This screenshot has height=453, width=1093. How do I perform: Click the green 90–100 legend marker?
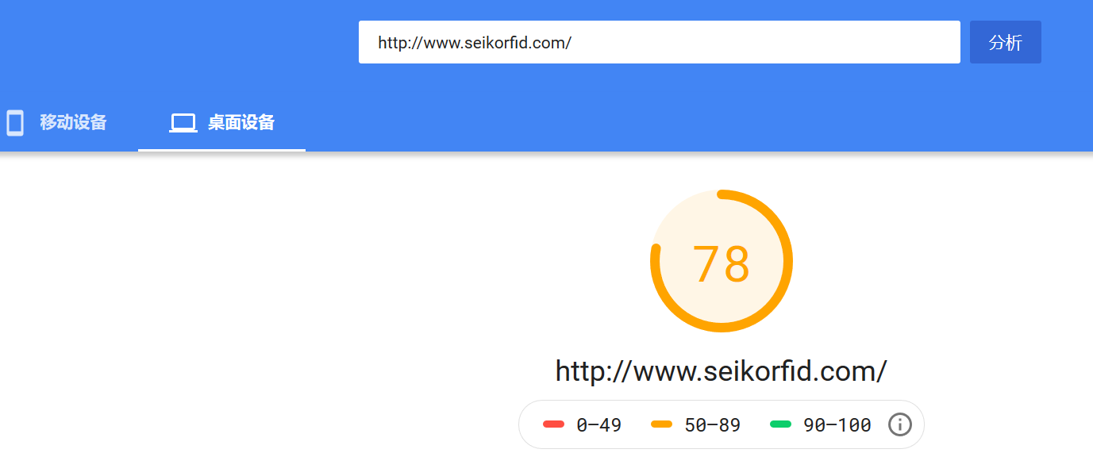[x=781, y=424]
